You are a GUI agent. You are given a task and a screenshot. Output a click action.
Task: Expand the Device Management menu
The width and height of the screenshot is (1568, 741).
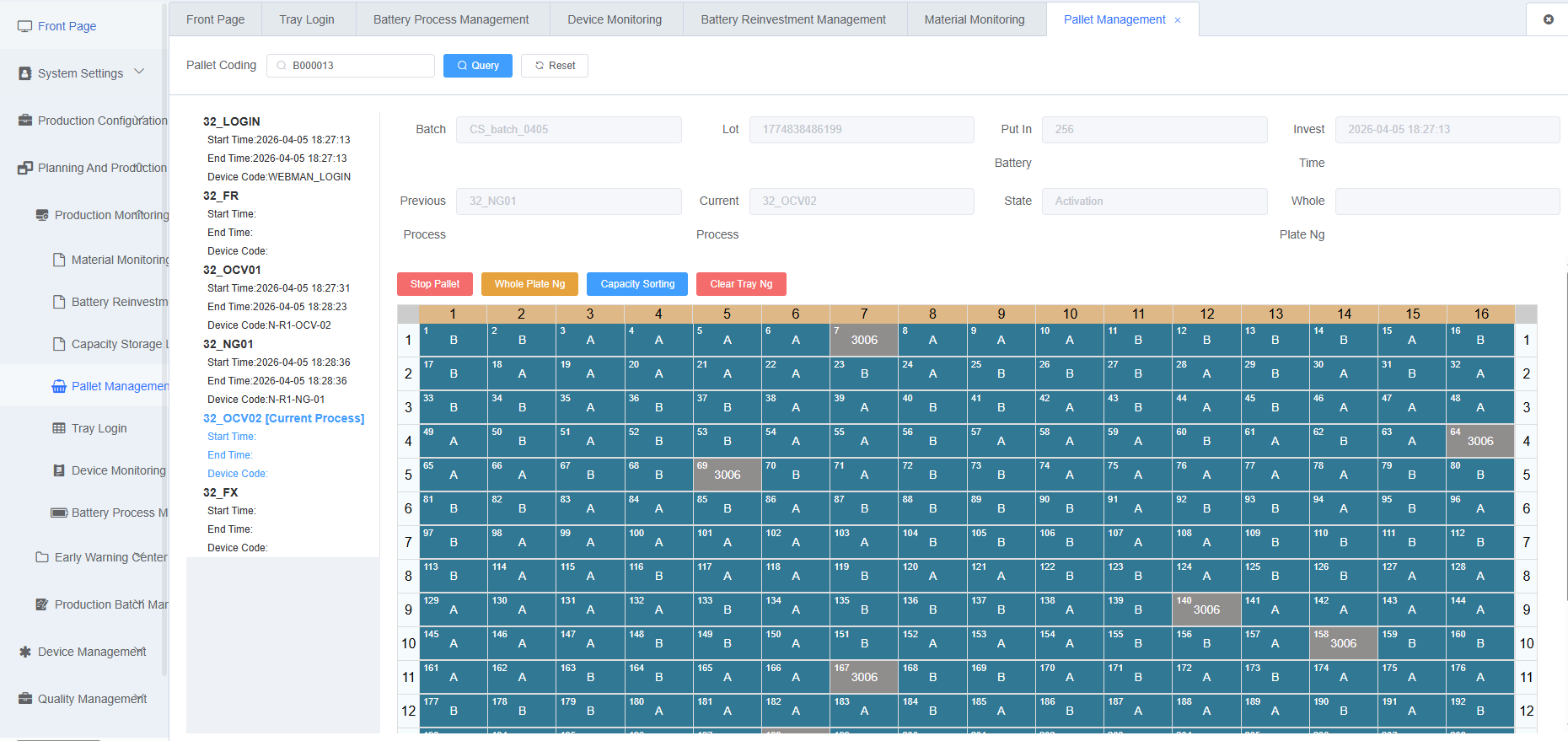click(139, 650)
